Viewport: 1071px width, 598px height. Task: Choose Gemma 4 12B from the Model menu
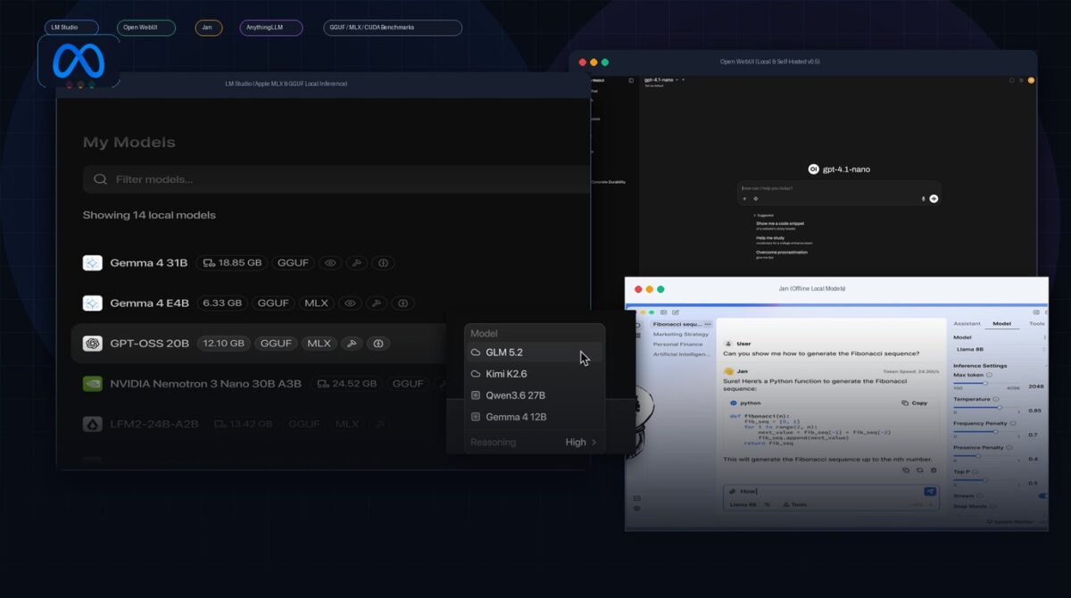pos(535,417)
